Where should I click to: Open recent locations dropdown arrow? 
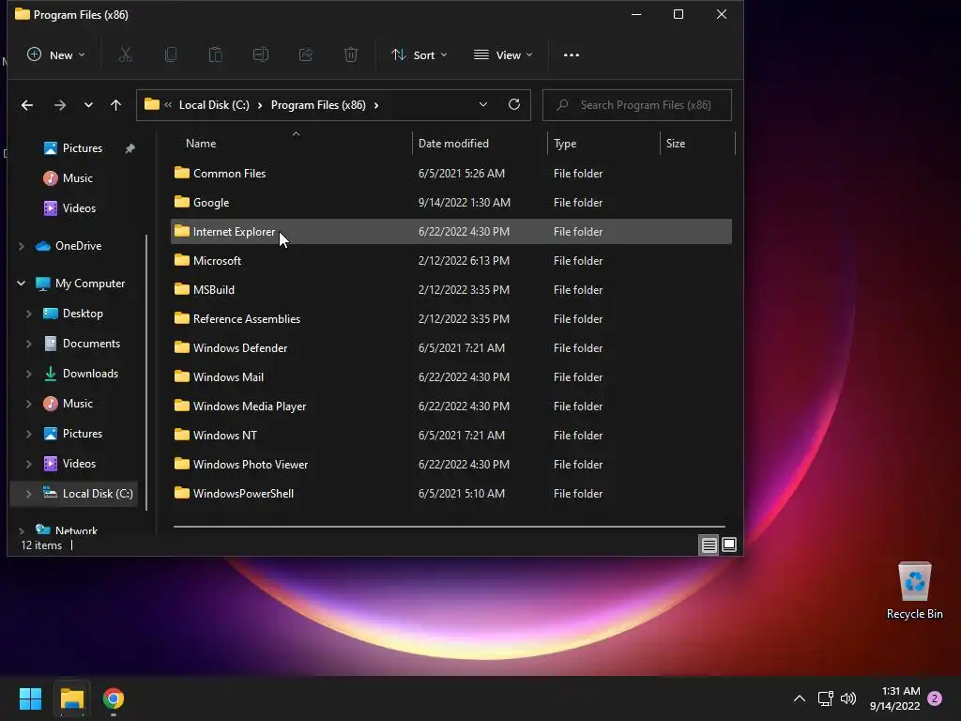(88, 105)
